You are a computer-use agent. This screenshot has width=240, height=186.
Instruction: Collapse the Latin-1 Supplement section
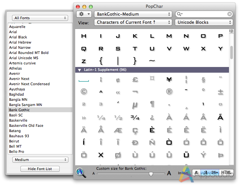pos(79,70)
